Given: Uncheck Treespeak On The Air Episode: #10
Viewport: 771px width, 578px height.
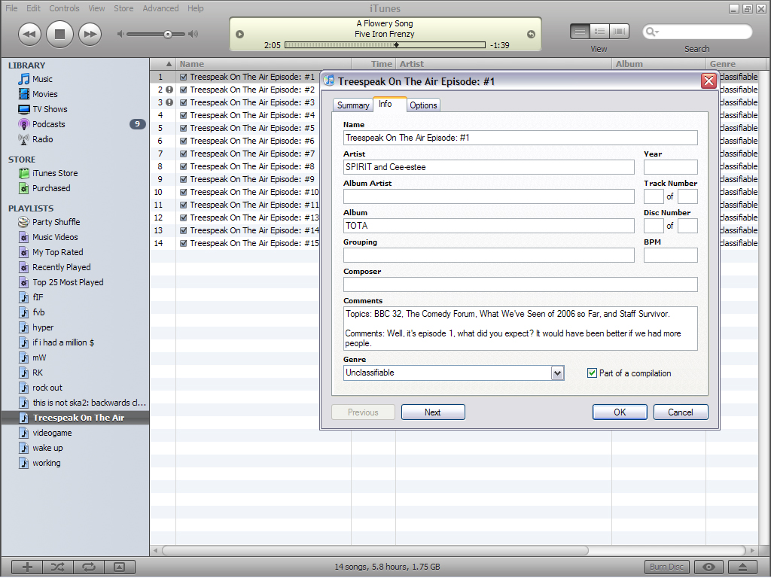Looking at the screenshot, I should (x=184, y=192).
